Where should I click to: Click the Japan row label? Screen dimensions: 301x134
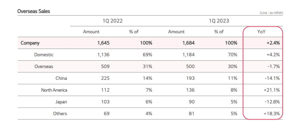tap(61, 102)
